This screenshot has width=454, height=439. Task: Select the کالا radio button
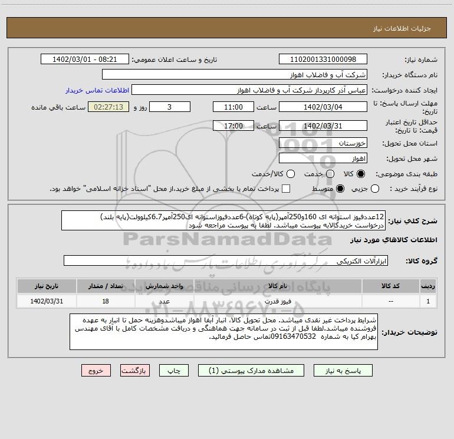tap(361, 174)
